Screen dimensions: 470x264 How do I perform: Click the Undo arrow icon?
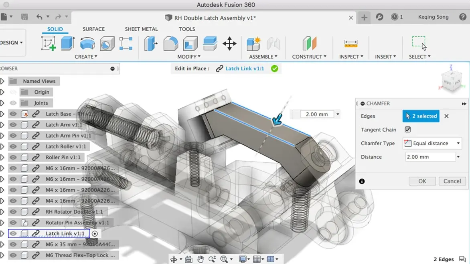pos(39,17)
